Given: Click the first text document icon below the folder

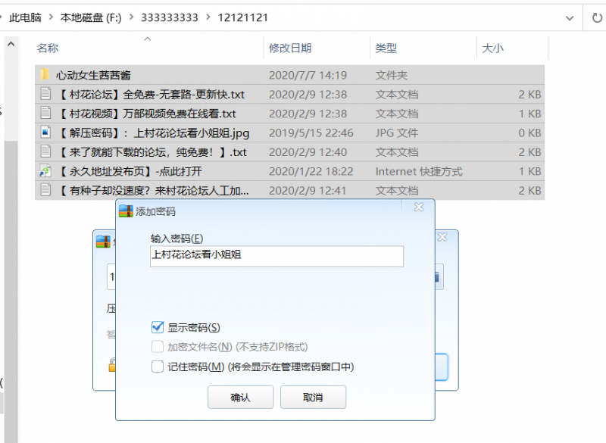Looking at the screenshot, I should [x=45, y=95].
